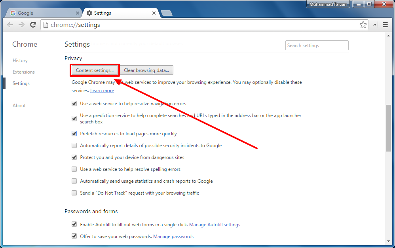Disable Prefetch resources to load pages

pyautogui.click(x=74, y=133)
